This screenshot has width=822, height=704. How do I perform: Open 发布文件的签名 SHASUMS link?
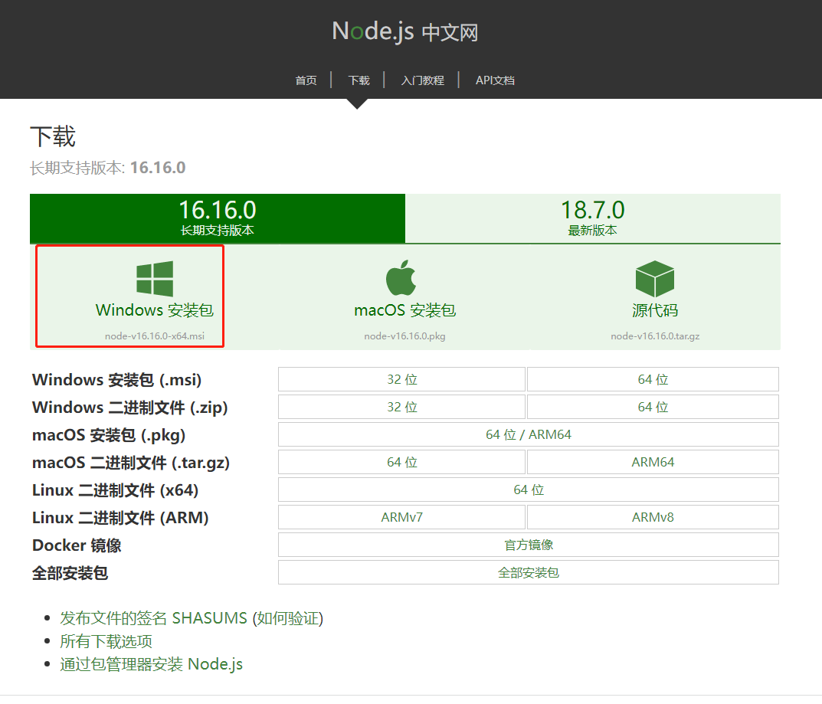[x=154, y=618]
